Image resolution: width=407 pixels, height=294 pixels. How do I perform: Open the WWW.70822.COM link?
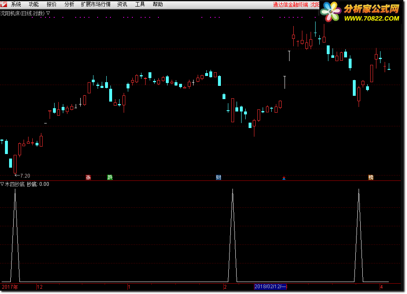[x=371, y=19]
